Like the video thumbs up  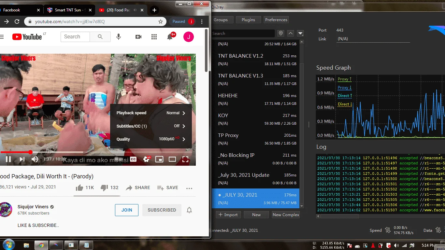(84, 188)
